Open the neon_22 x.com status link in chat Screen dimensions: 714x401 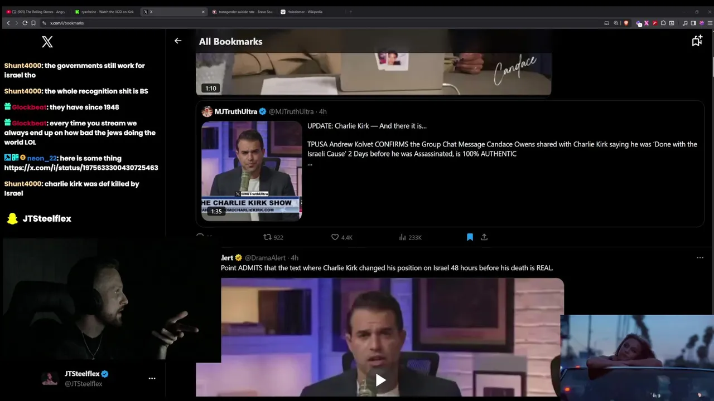[x=81, y=168]
